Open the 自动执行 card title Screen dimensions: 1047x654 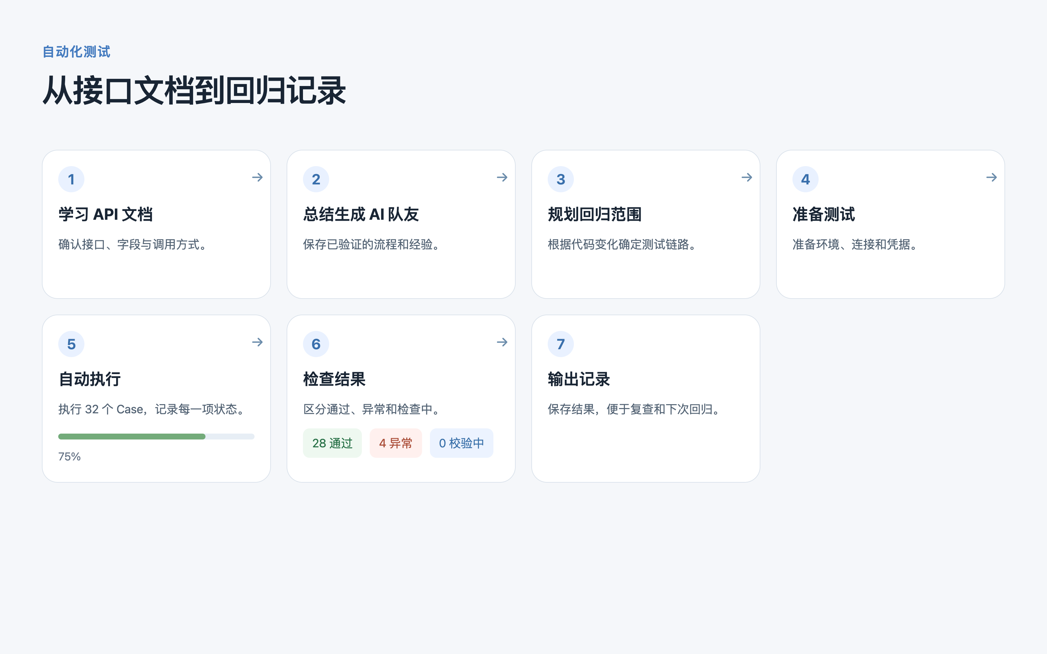[90, 379]
